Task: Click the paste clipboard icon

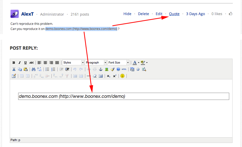Action: 25,69
